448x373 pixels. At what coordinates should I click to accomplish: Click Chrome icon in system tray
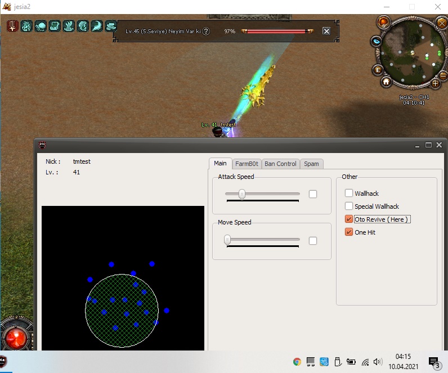(x=297, y=362)
